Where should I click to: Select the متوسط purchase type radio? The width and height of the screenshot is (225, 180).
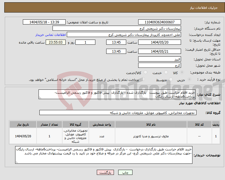171,79
